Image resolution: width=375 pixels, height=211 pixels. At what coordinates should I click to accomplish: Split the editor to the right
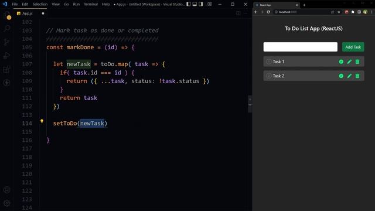pos(238,13)
